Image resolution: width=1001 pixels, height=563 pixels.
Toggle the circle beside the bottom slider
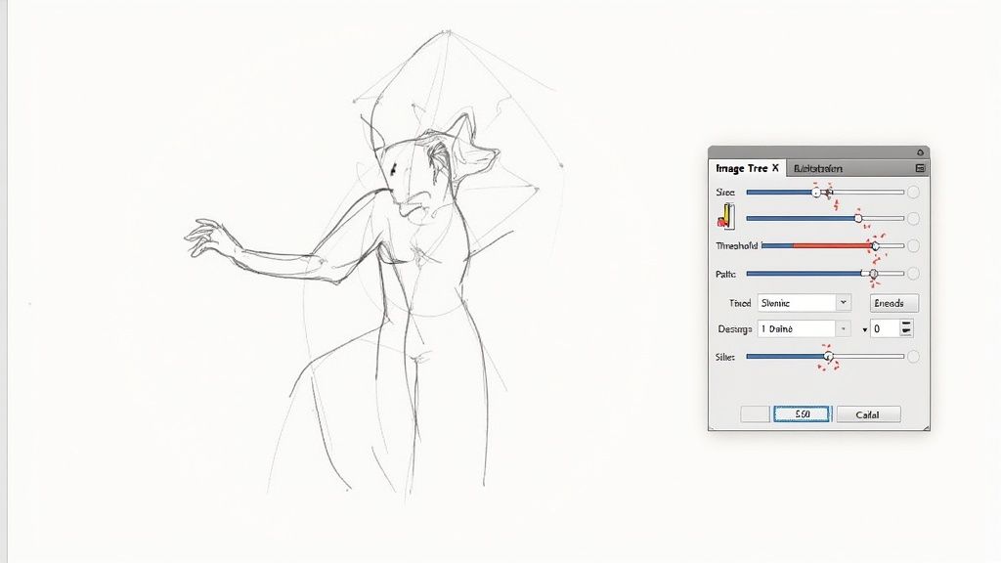[913, 357]
